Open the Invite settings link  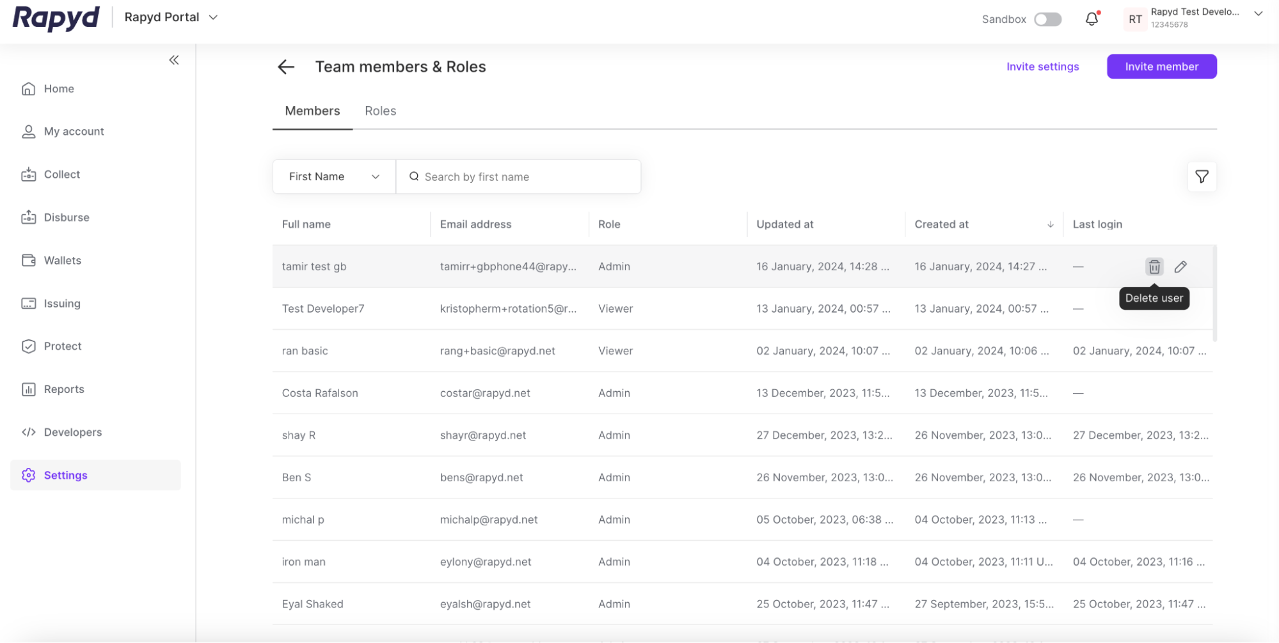[1042, 66]
